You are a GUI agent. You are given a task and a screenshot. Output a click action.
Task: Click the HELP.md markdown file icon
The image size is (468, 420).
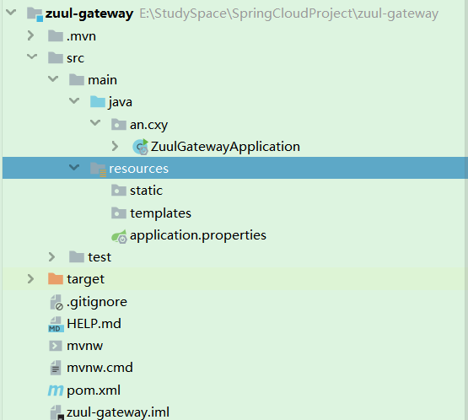click(56, 324)
